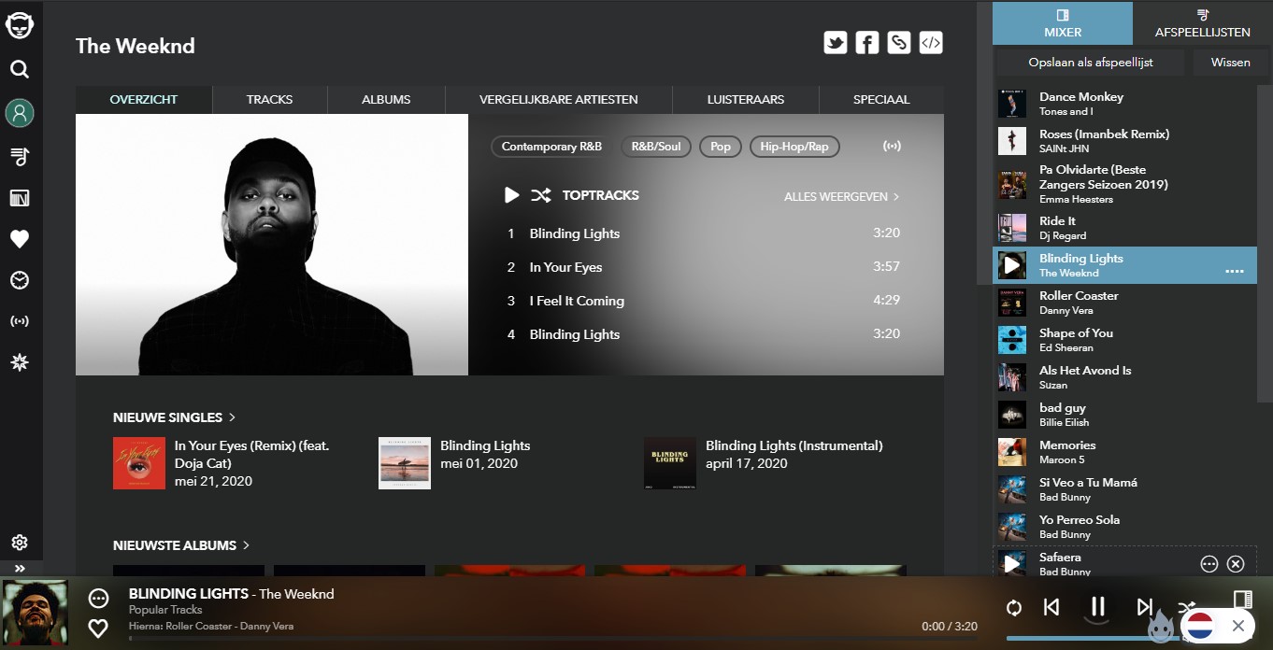This screenshot has height=650, width=1273.
Task: Share The Weeknd on Facebook
Action: click(867, 43)
